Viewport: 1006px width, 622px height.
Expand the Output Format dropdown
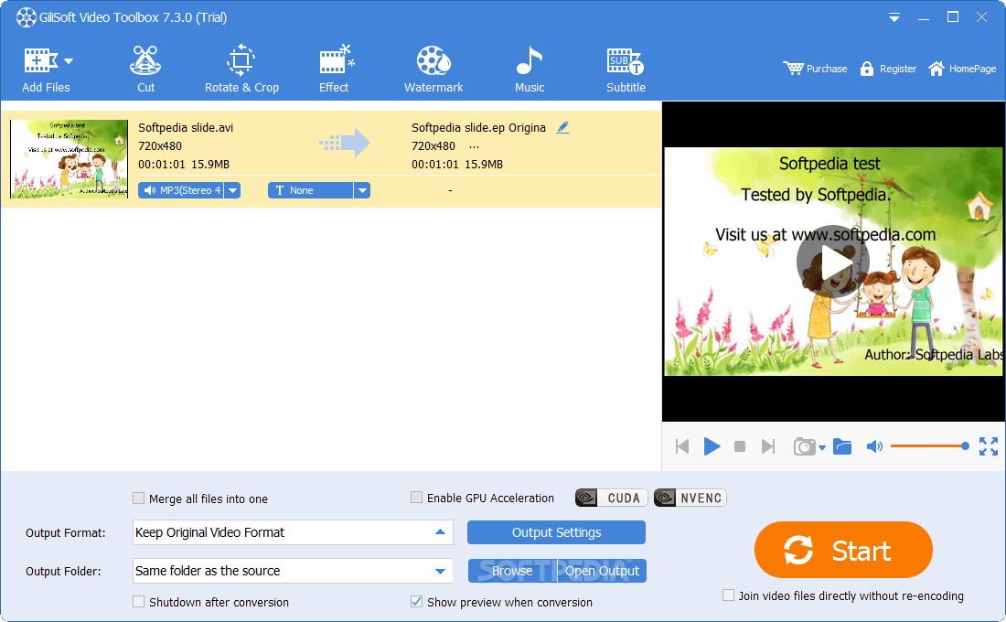click(x=440, y=532)
